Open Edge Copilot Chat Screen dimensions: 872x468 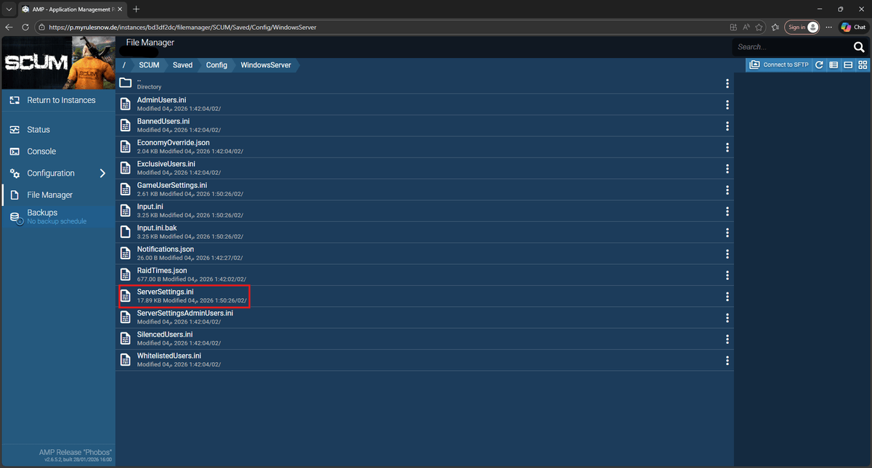pyautogui.click(x=852, y=27)
